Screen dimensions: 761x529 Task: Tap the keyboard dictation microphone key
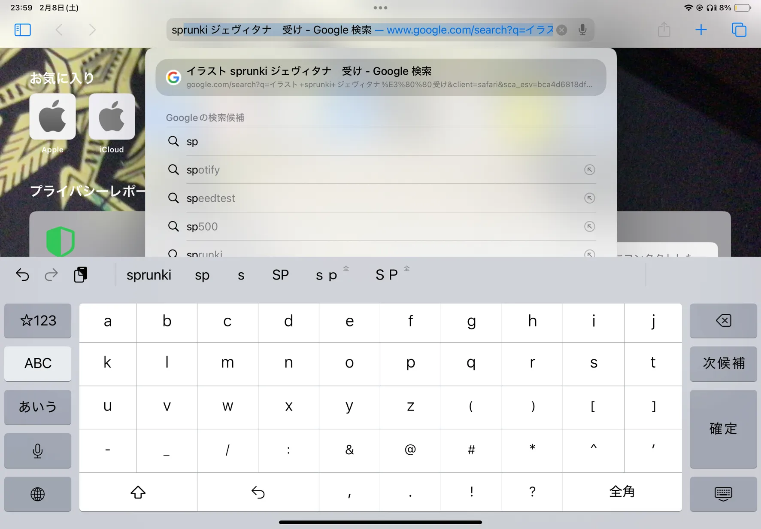[x=38, y=450]
